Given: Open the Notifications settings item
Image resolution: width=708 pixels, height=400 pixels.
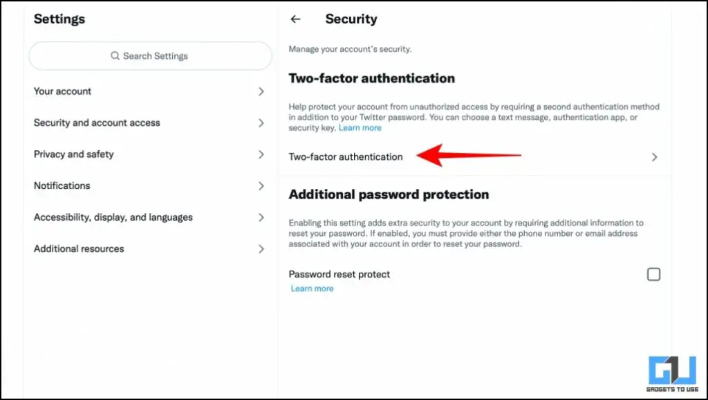Looking at the screenshot, I should 150,185.
